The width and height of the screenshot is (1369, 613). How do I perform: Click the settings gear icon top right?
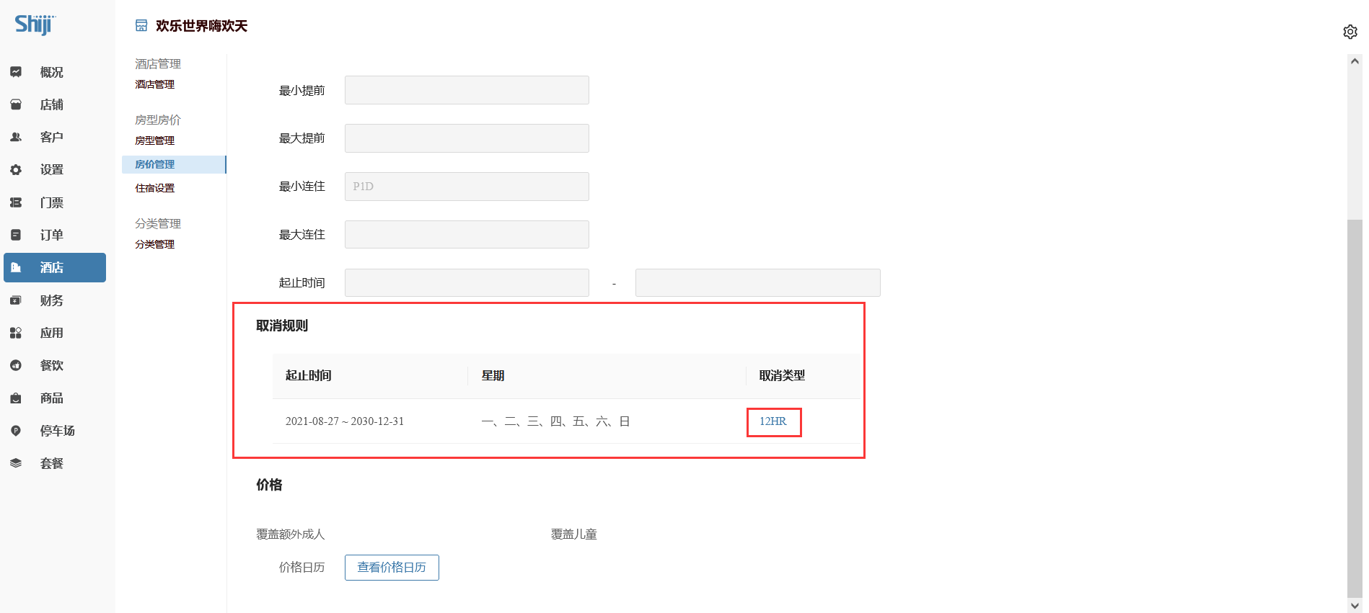[x=1350, y=32]
